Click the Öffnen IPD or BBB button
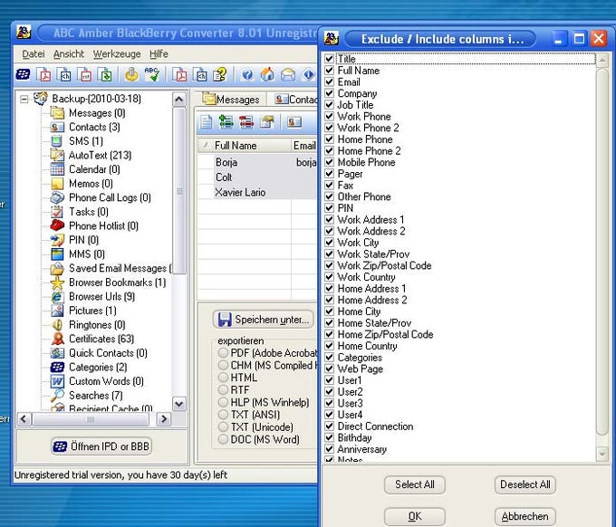 tap(101, 446)
